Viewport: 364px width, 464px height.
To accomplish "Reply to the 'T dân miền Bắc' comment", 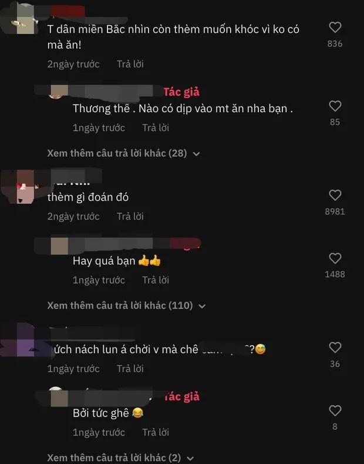I will point(130,64).
